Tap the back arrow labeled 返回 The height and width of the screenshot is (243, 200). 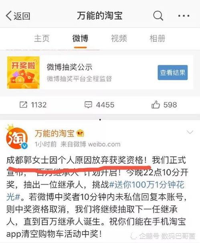(x=18, y=16)
